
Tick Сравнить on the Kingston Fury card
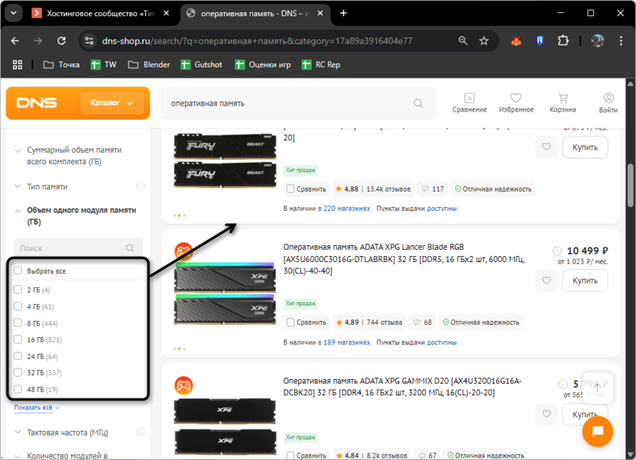coord(290,189)
